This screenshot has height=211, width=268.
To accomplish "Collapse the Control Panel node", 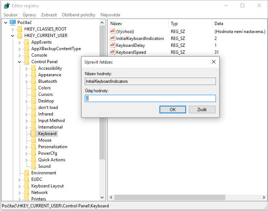I will (x=20, y=62).
